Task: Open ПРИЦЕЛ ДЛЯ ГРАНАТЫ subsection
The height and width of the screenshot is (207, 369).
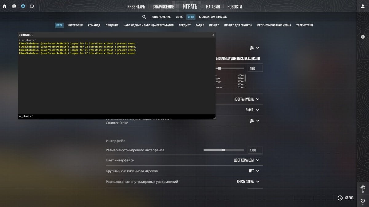Action: 238,25
